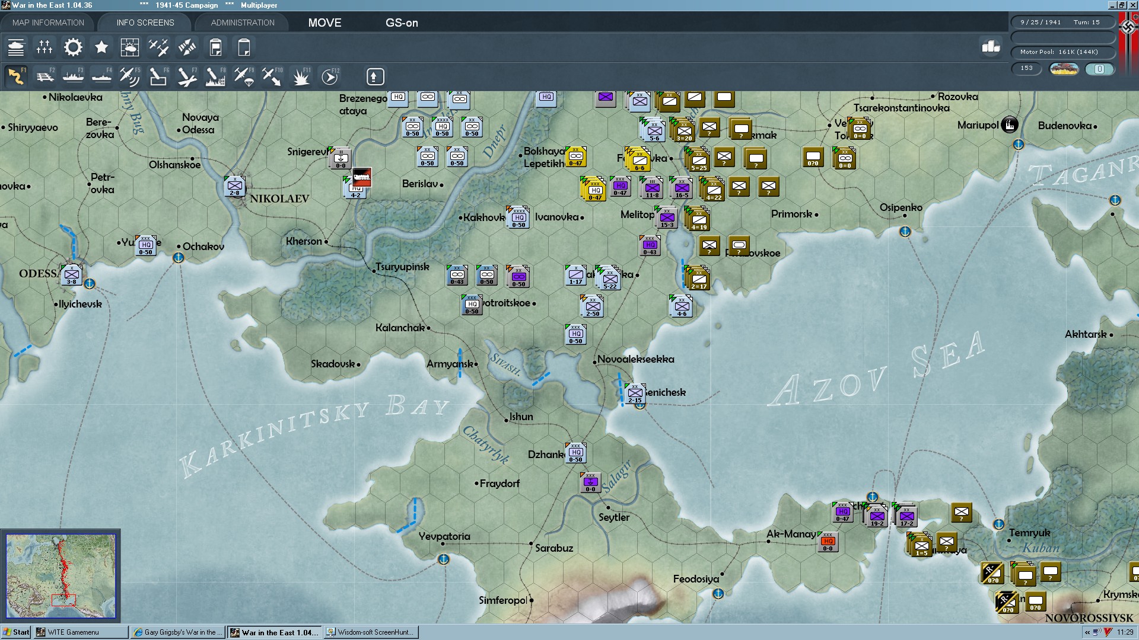The height and width of the screenshot is (640, 1139).
Task: Open the weather map icon
Action: pyautogui.click(x=130, y=47)
